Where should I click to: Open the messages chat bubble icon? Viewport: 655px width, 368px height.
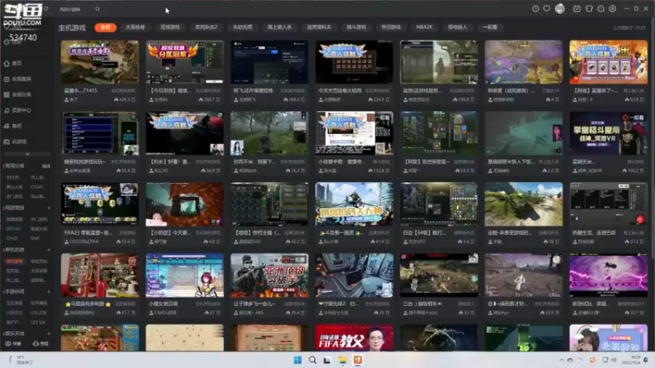click(601, 8)
